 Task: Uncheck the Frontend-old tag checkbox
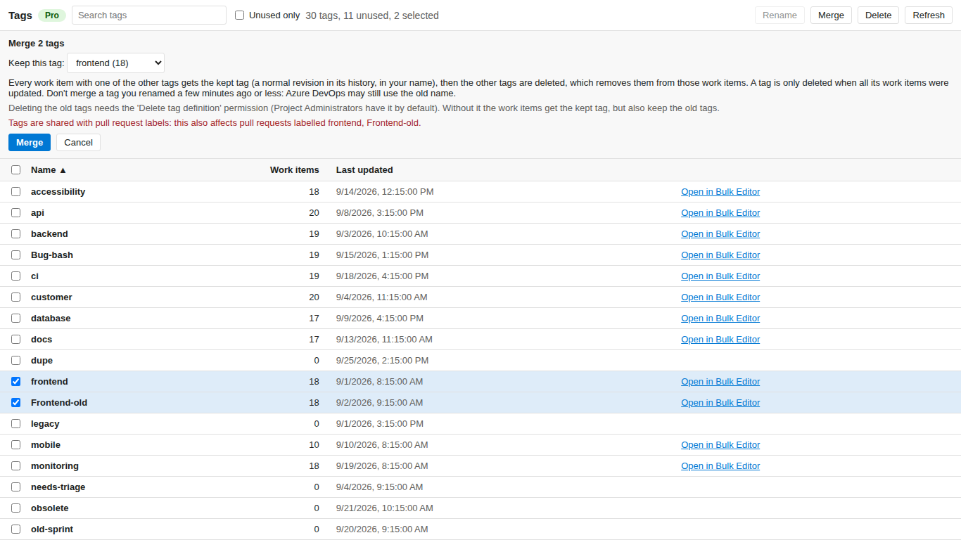click(x=16, y=403)
